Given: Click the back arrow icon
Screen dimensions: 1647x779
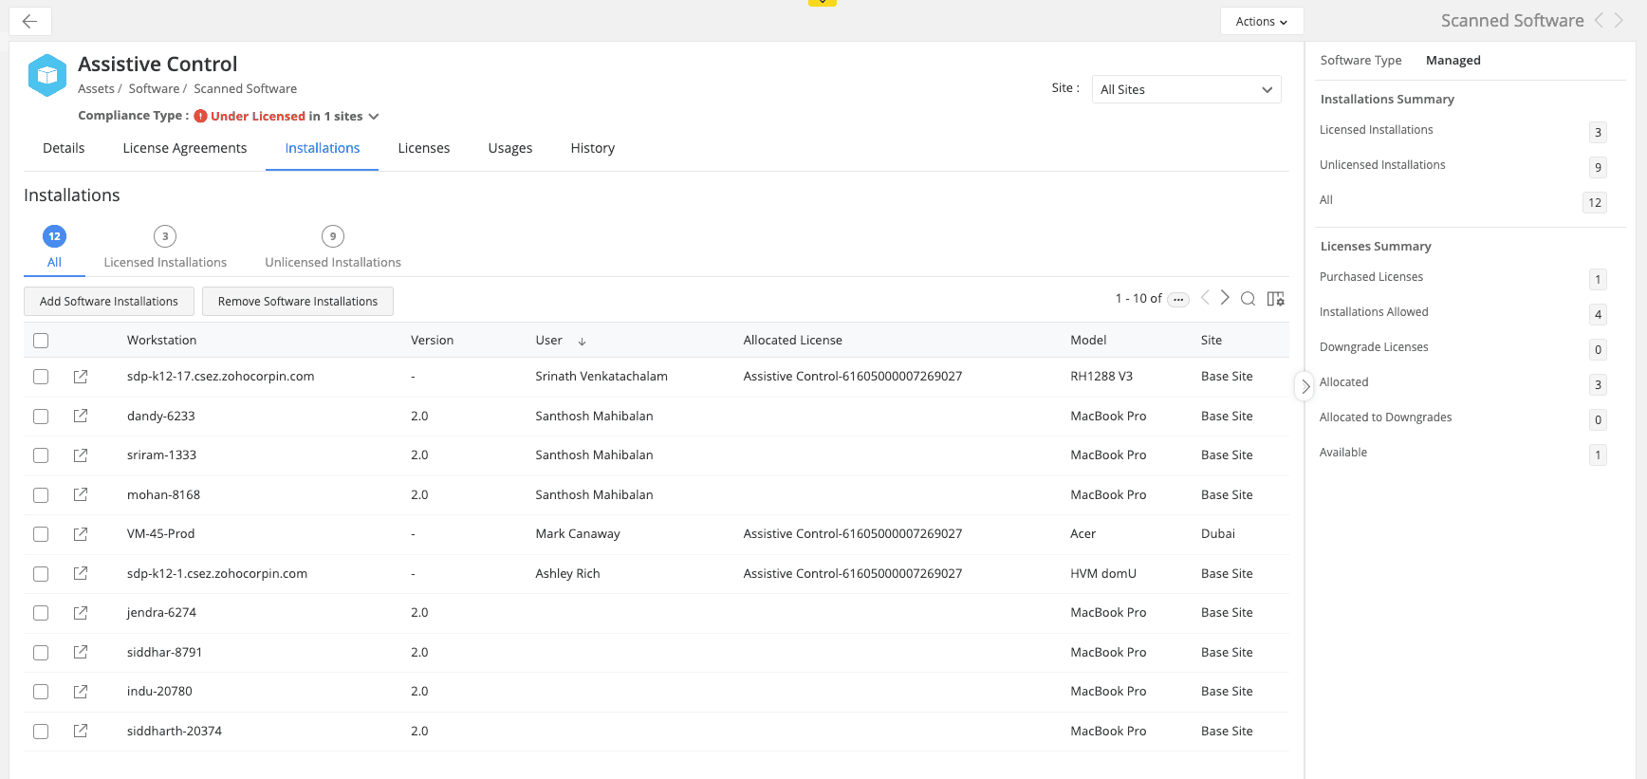Looking at the screenshot, I should tap(30, 21).
